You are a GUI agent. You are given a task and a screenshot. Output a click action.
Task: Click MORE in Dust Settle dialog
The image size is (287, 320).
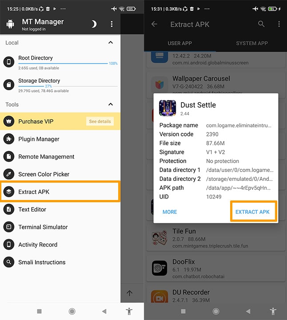(x=170, y=212)
